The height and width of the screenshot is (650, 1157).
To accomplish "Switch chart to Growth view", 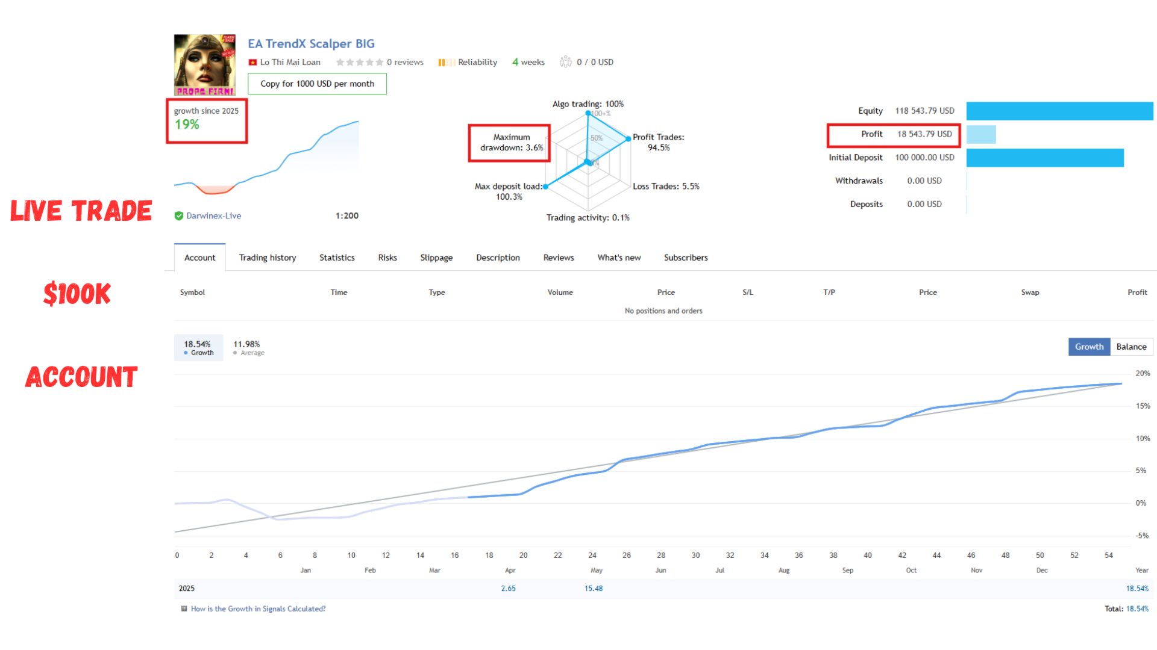I will 1089,347.
